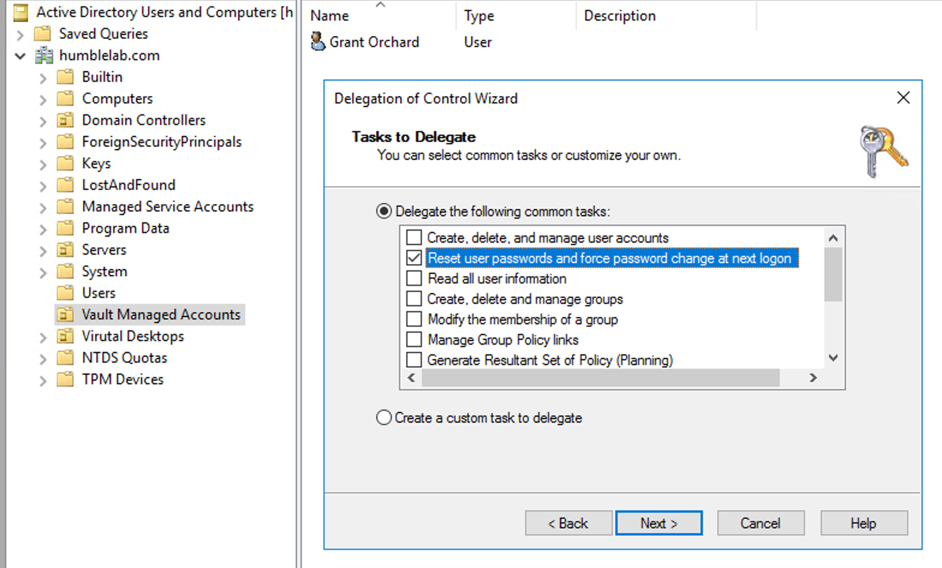This screenshot has height=568, width=942.
Task: Click the Grant Orchard user icon
Action: [318, 41]
